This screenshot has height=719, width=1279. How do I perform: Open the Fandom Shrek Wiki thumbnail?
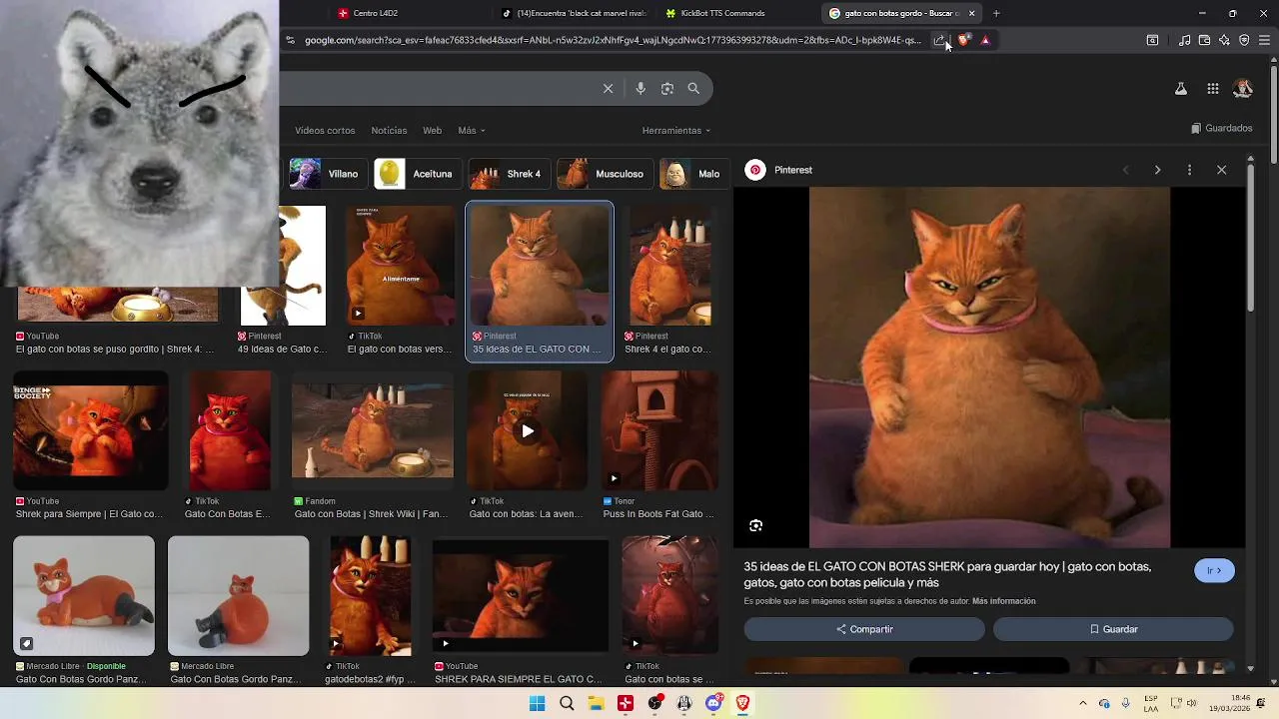(373, 430)
